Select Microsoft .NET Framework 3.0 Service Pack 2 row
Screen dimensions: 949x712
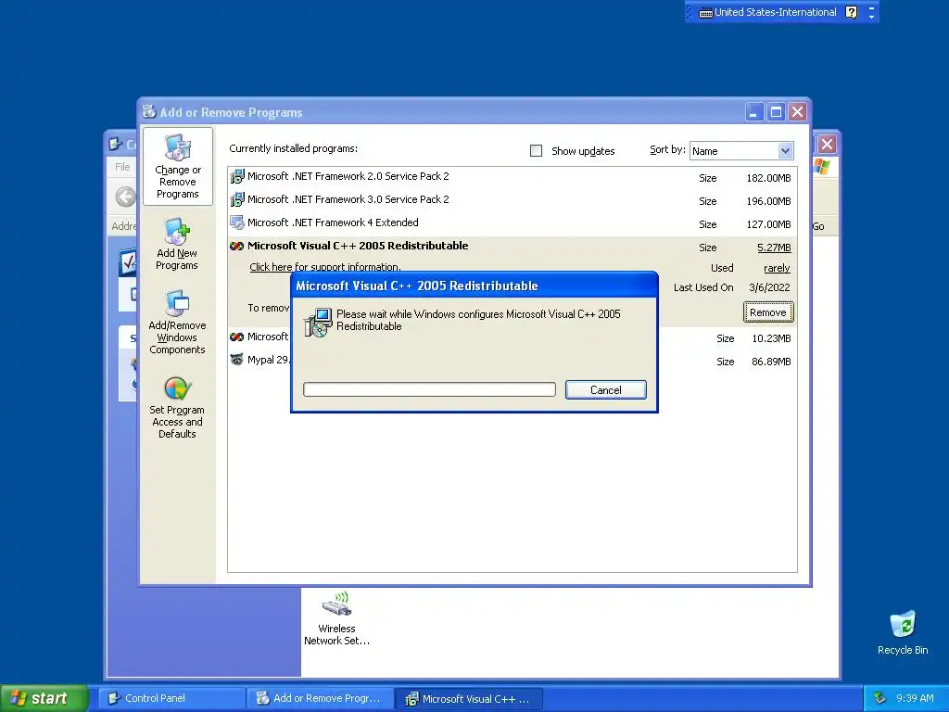[512, 200]
